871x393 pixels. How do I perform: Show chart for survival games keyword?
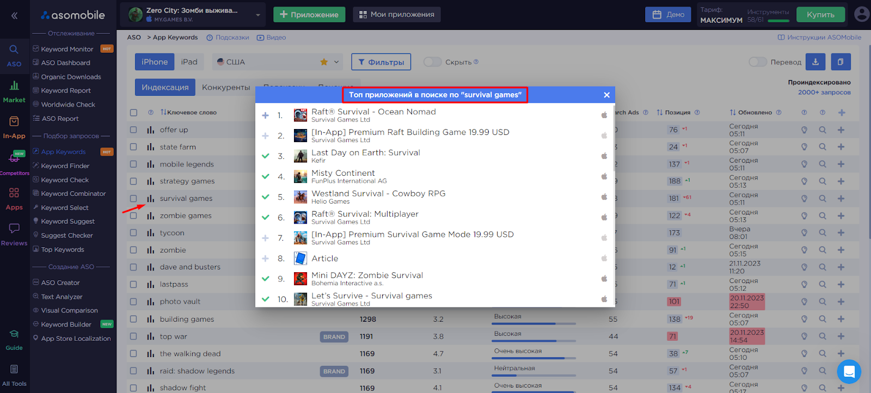[151, 199]
